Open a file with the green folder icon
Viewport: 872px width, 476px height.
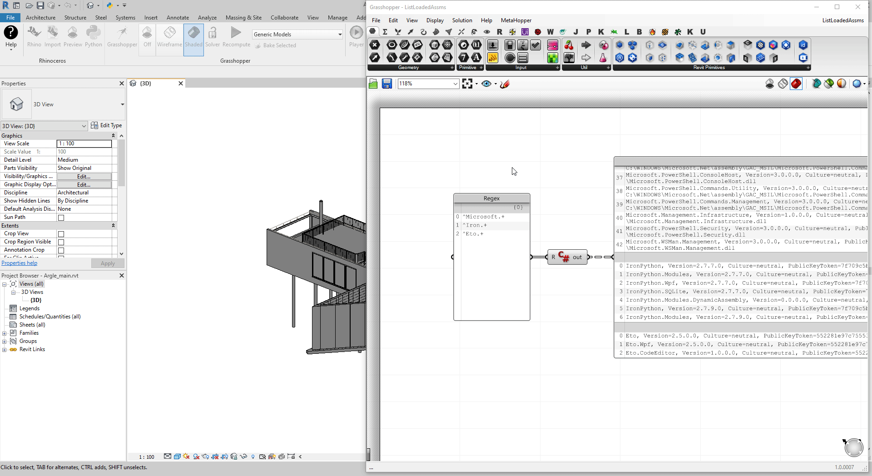point(373,84)
